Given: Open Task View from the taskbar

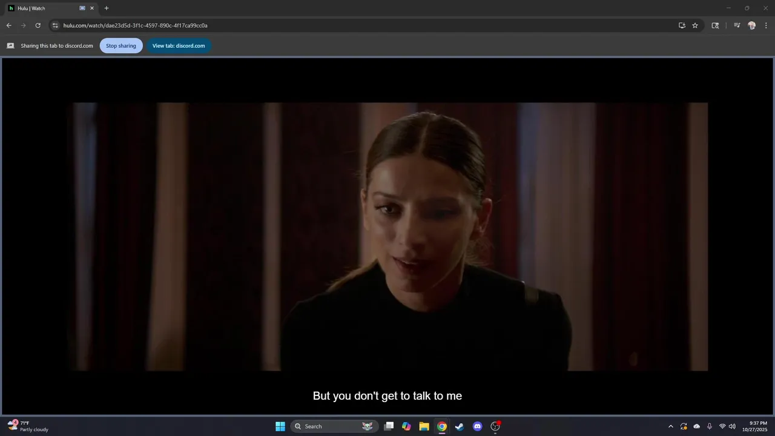Looking at the screenshot, I should 389,426.
